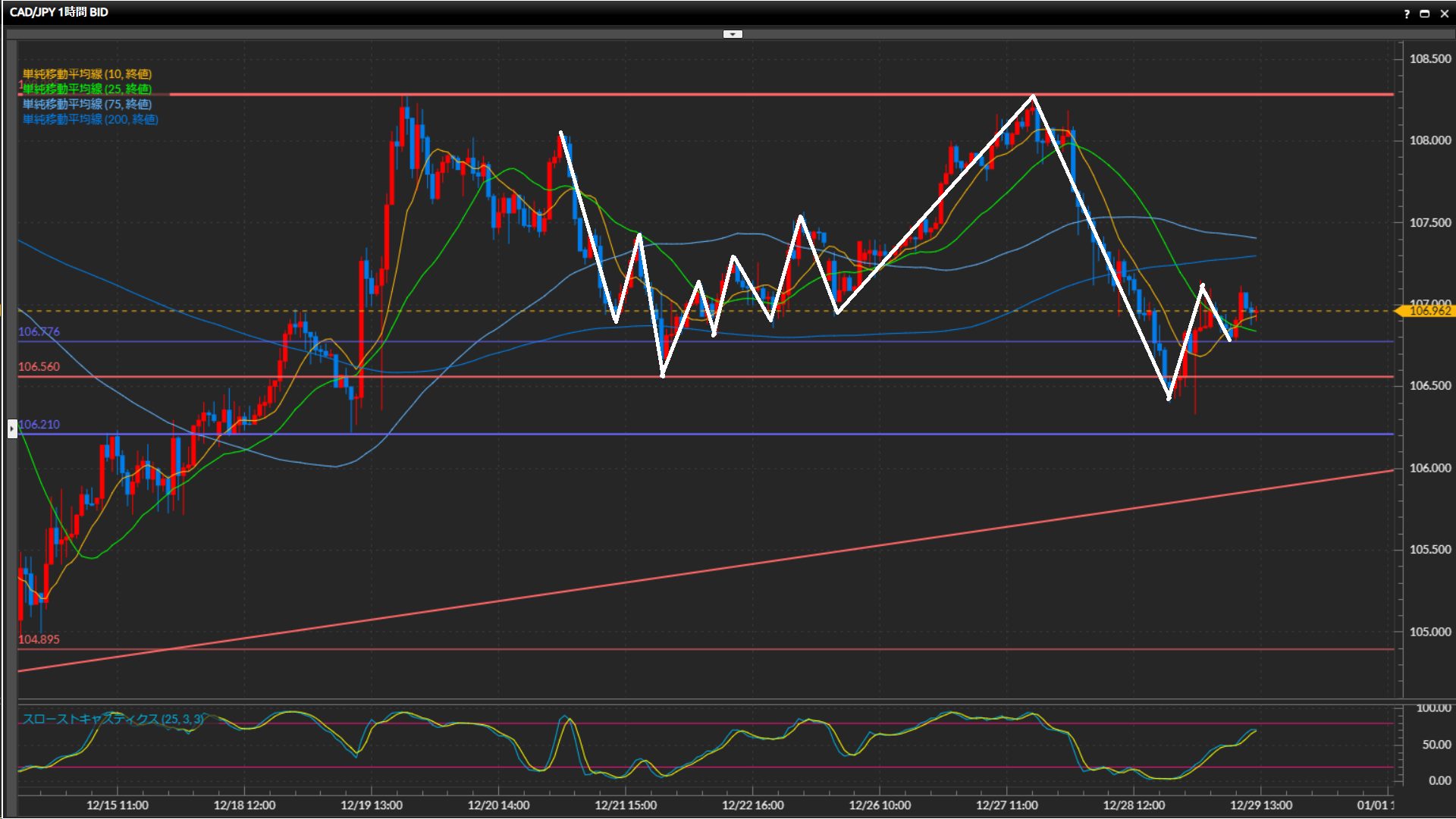Image resolution: width=1456 pixels, height=819 pixels.
Task: Click the 12/21 15:00 time axis label
Action: [626, 805]
